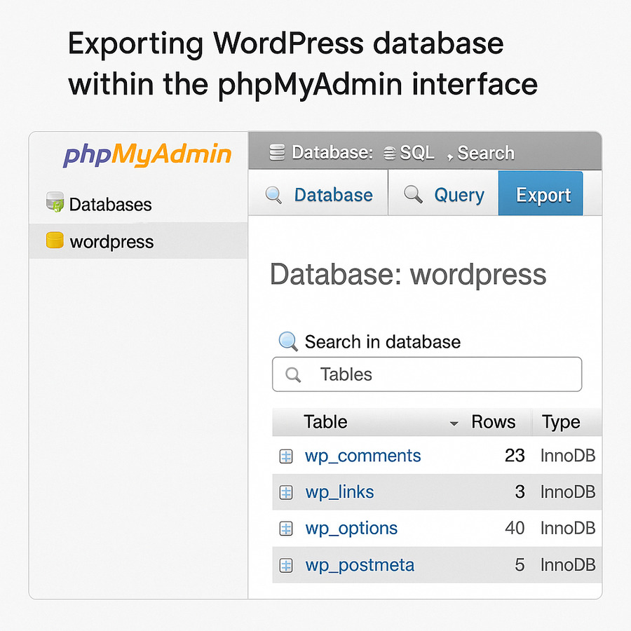
Task: Click the yellow wordpress database icon
Action: (x=55, y=240)
